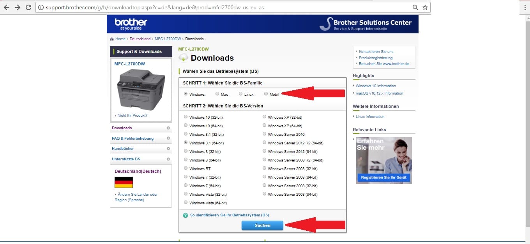Open MFC-L2700DW breadcrumb link

click(168, 39)
